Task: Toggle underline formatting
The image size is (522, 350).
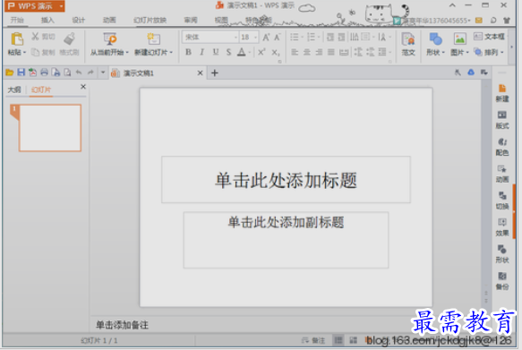Action: click(x=216, y=52)
